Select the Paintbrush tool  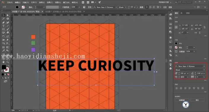[x=8, y=29]
